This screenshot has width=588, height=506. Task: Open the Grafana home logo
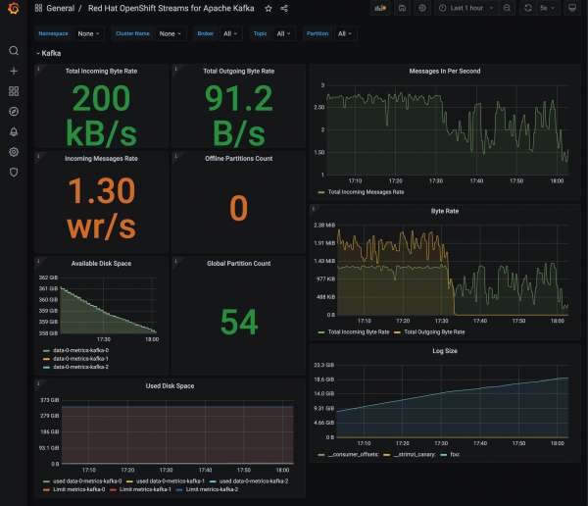(13, 9)
